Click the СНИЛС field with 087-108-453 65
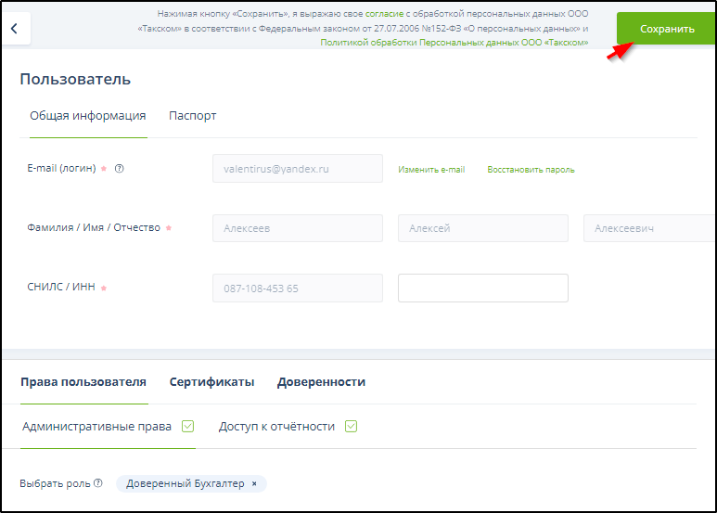Image resolution: width=717 pixels, height=513 pixels. click(297, 288)
